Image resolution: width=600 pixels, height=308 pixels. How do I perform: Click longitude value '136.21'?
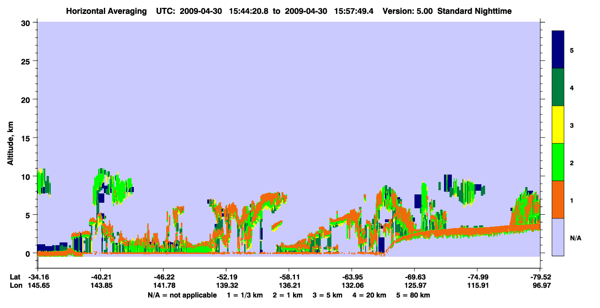pyautogui.click(x=289, y=285)
